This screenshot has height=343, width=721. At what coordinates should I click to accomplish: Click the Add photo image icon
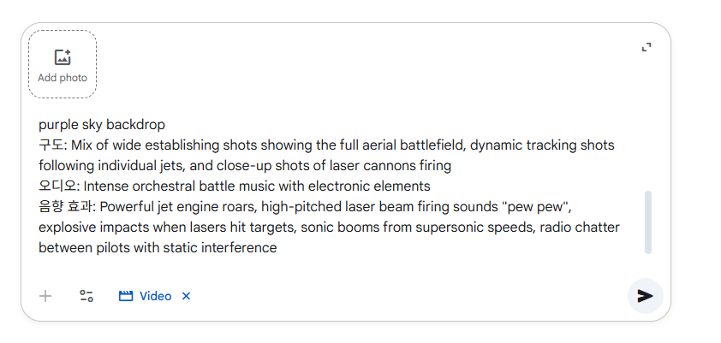63,57
